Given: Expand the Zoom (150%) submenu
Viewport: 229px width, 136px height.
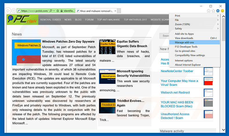Looking at the screenshot, I should [x=195, y=24].
